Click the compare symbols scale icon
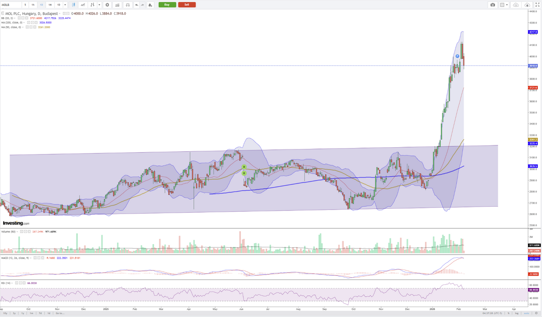Image resolution: width=542 pixels, height=317 pixels. pos(128,5)
